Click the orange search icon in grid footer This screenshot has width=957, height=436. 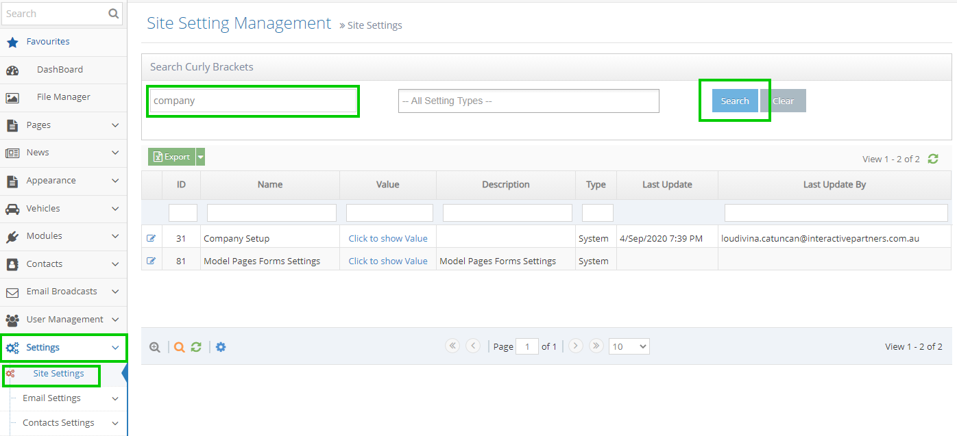pos(179,347)
